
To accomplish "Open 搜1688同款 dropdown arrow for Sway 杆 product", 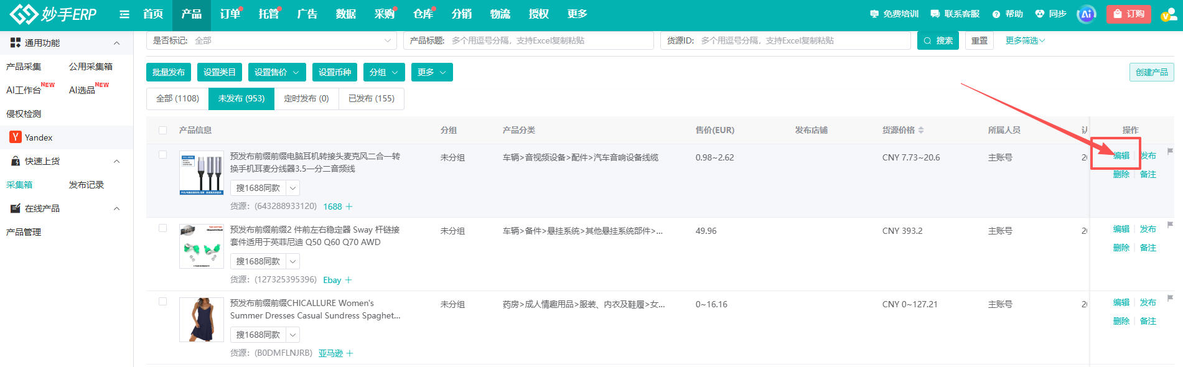I will (x=292, y=261).
